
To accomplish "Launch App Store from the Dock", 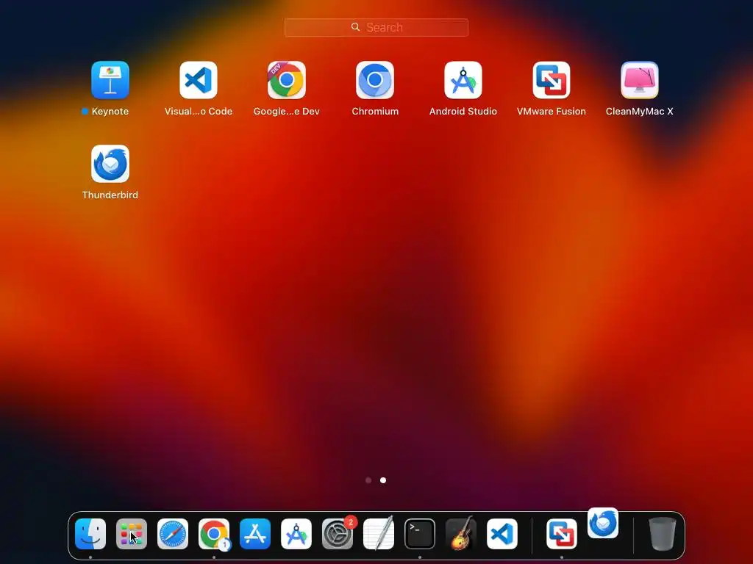I will click(255, 534).
